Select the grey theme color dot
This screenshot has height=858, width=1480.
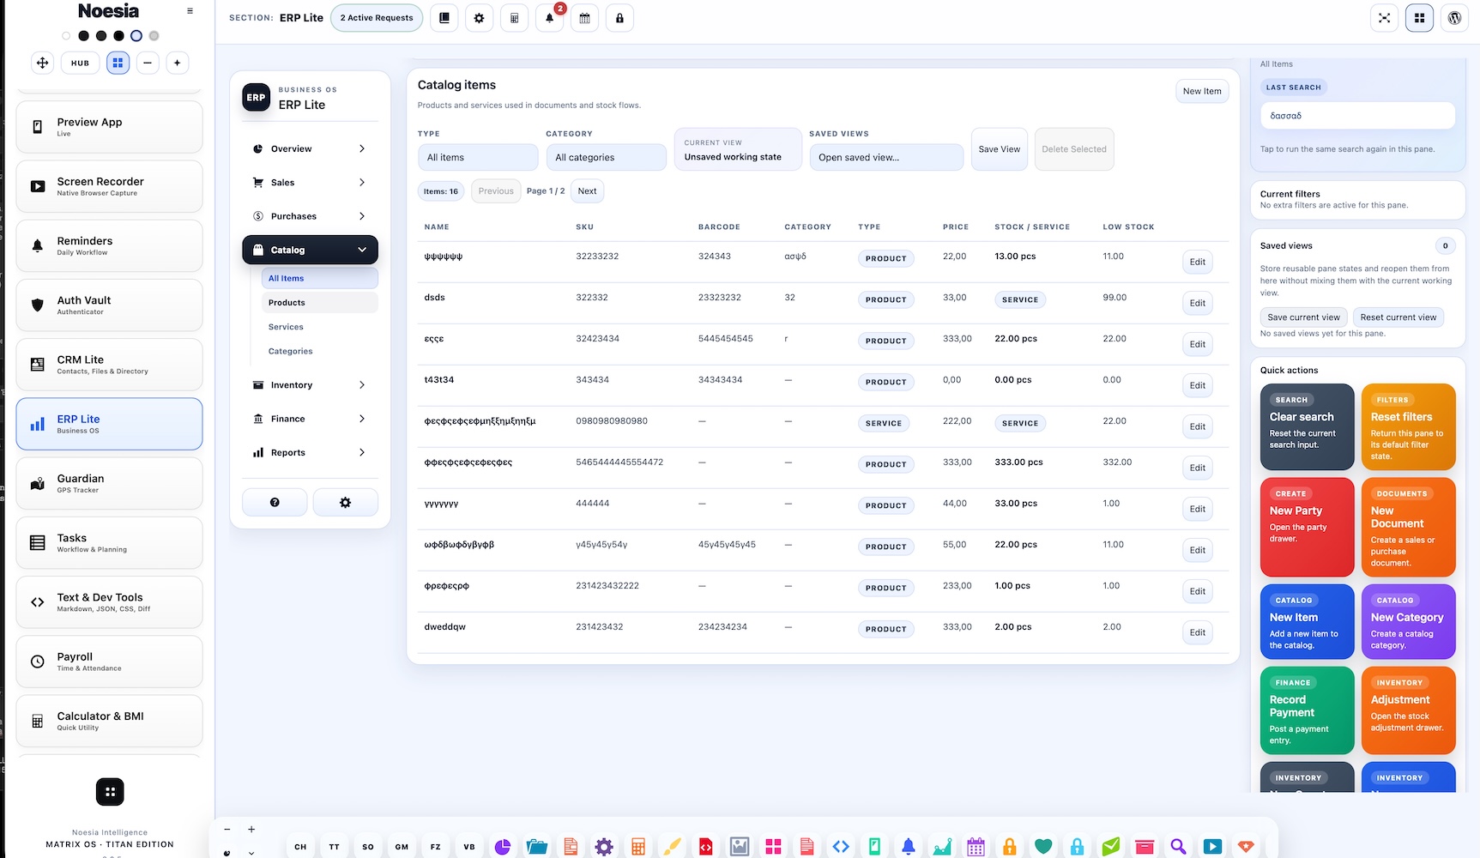[154, 36]
